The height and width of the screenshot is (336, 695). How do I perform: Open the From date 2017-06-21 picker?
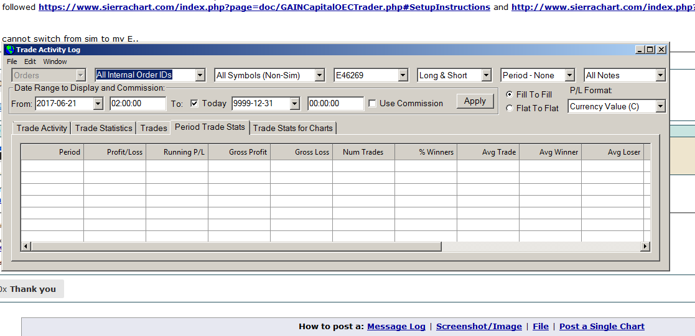click(x=98, y=104)
